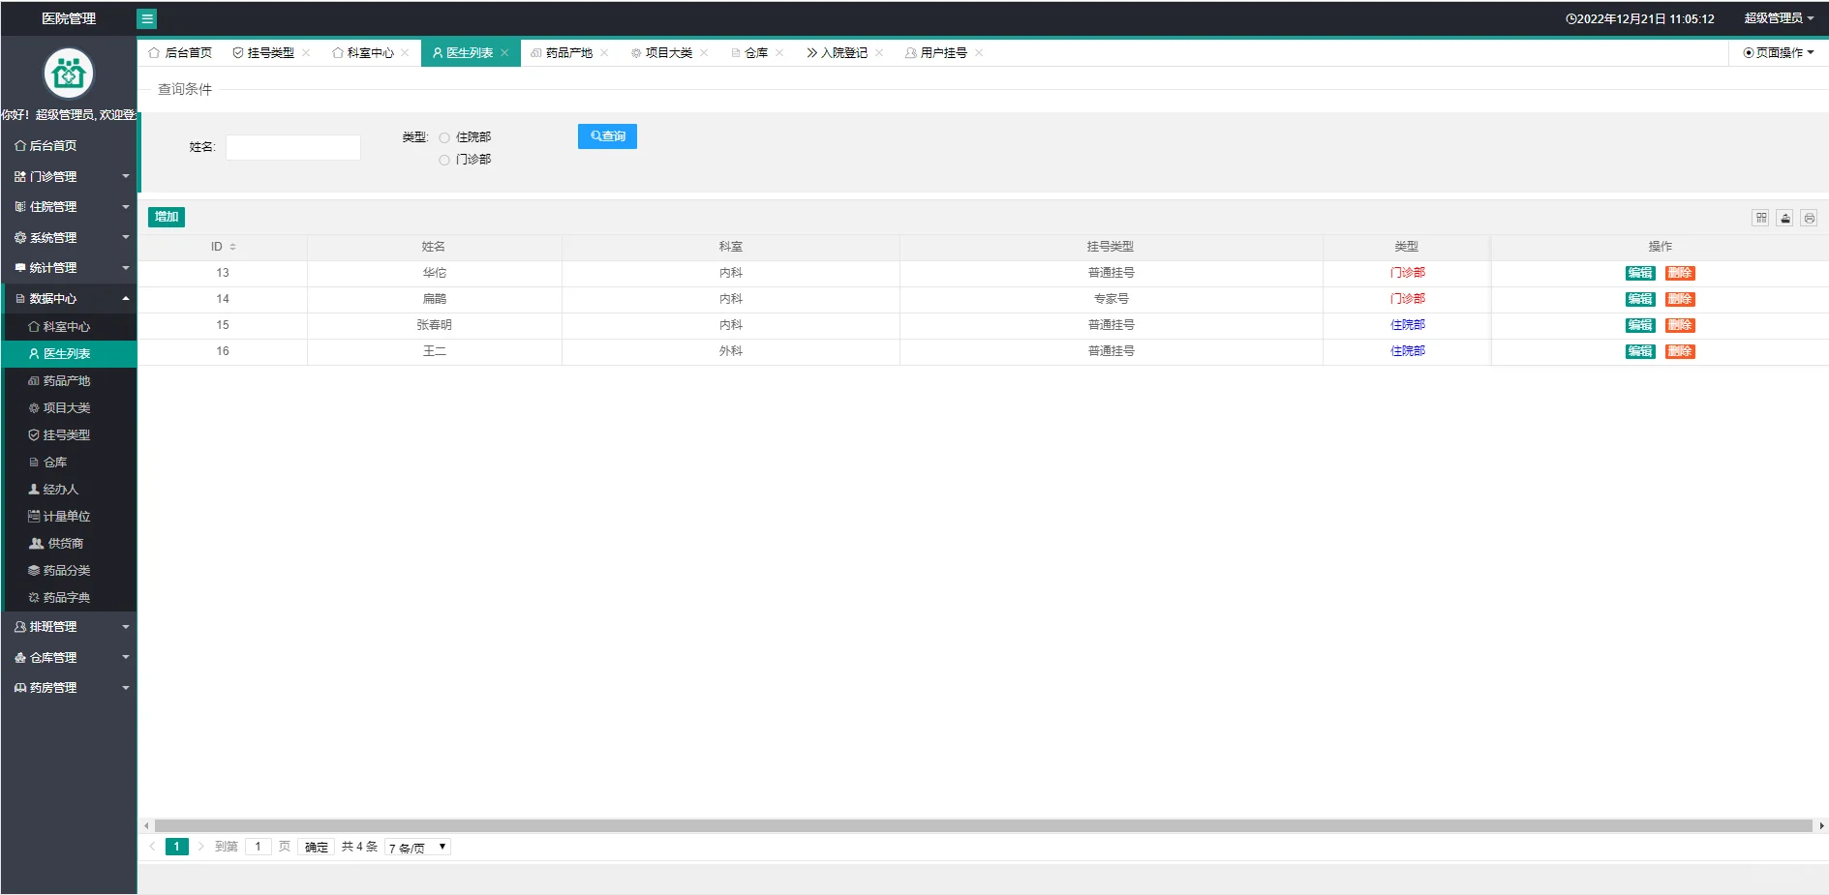Viewport: 1829px width, 895px height.
Task: Close the 挂号类型 tab
Action: click(x=306, y=53)
